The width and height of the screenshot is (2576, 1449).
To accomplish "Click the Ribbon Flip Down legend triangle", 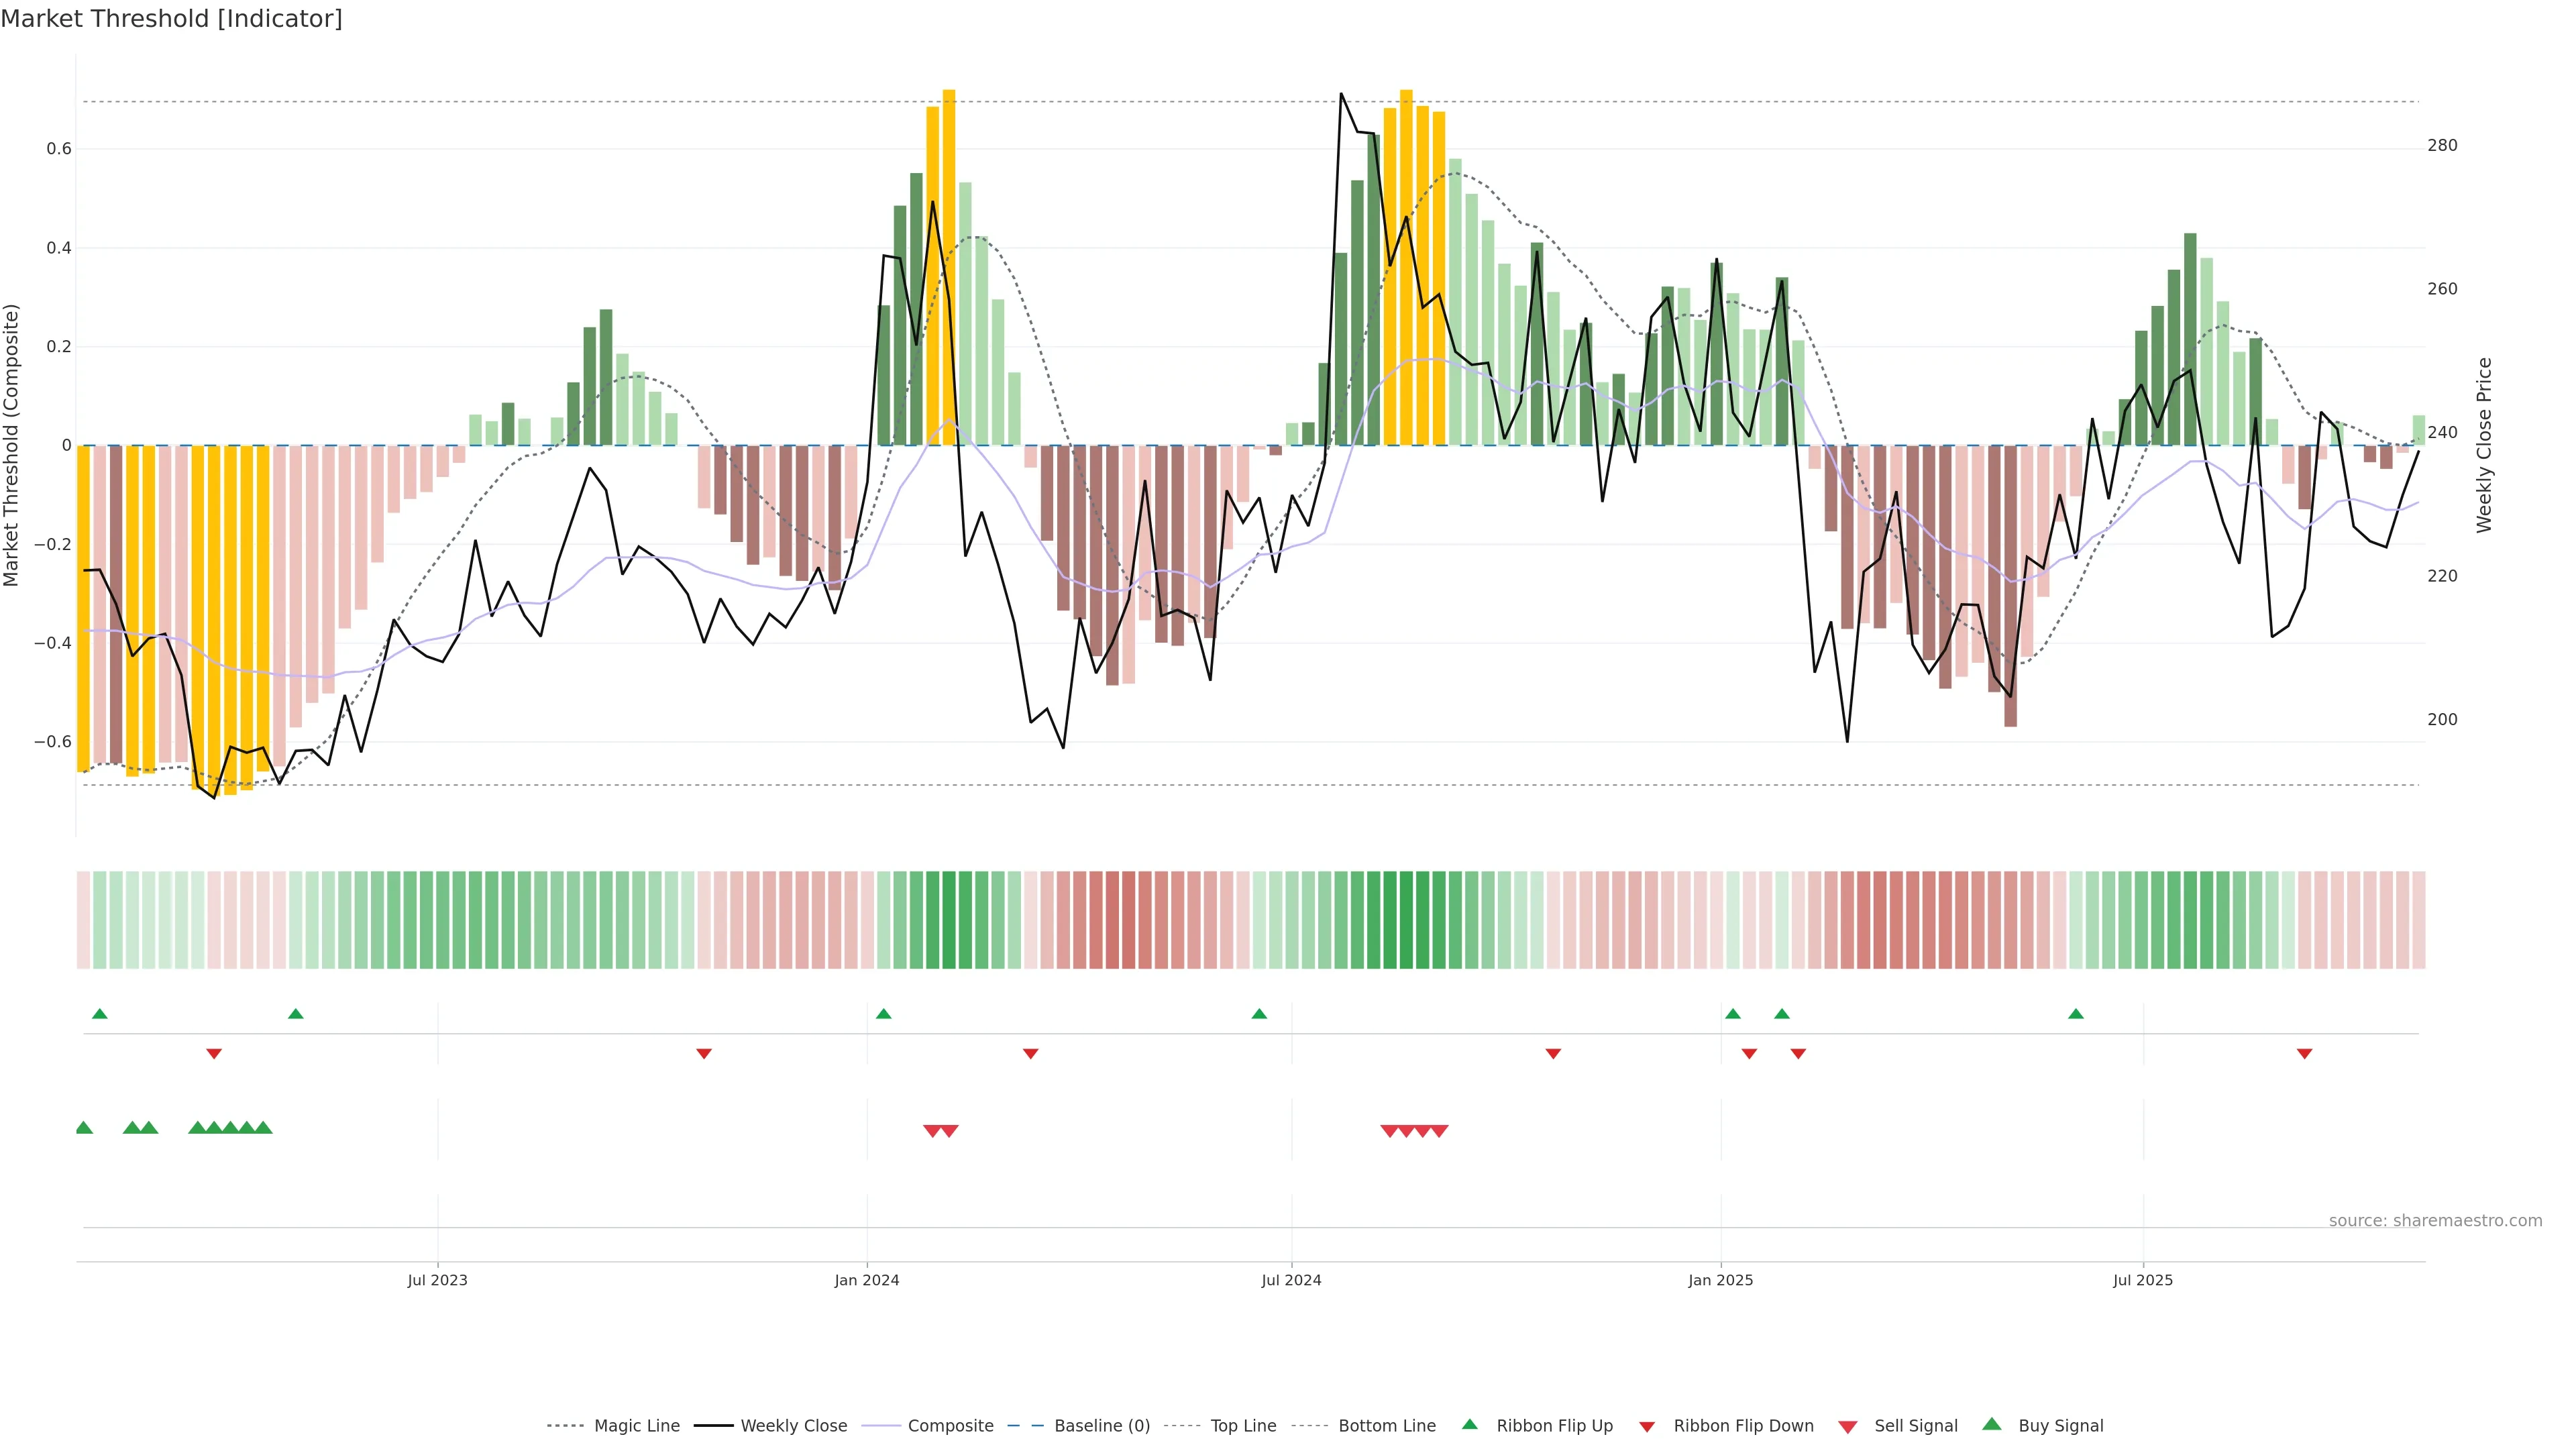I will [1646, 1426].
